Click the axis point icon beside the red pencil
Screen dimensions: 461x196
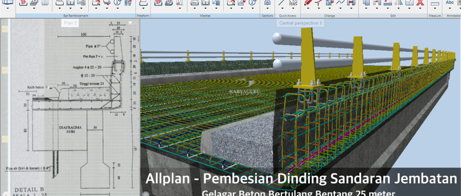(x=319, y=2)
